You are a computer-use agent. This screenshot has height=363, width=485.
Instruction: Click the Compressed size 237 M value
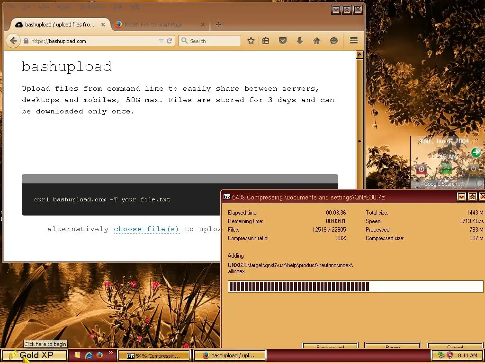click(476, 238)
